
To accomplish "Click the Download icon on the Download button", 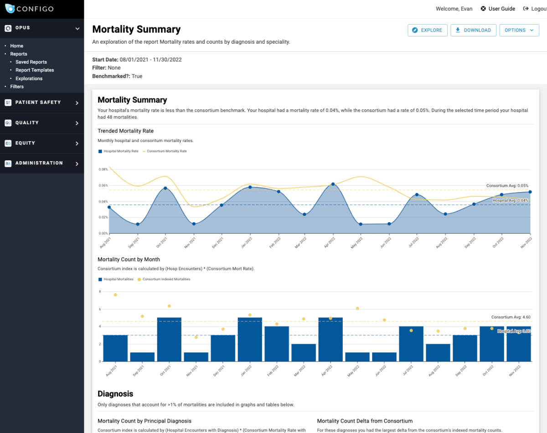I will pyautogui.click(x=457, y=30).
